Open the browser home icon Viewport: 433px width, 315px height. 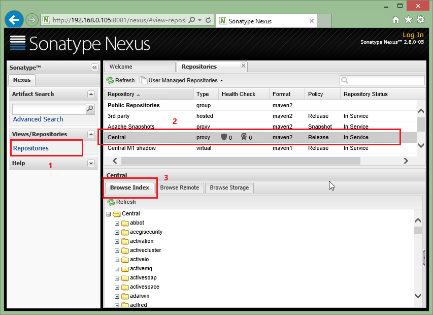tap(396, 20)
